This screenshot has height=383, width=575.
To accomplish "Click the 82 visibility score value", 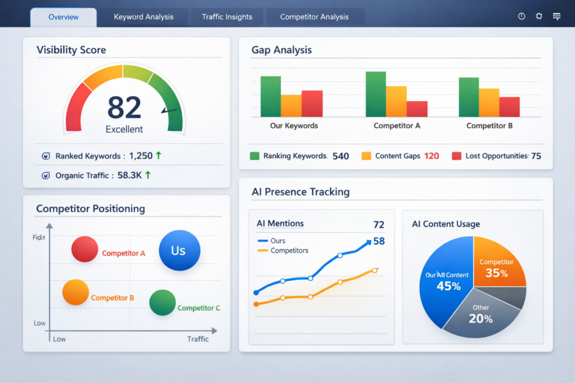I will (x=125, y=107).
